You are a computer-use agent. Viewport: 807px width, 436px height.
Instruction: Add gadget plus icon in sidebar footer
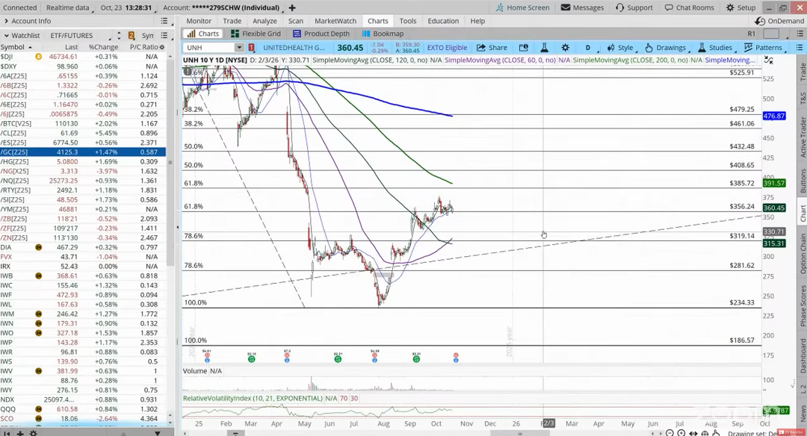(x=21, y=433)
